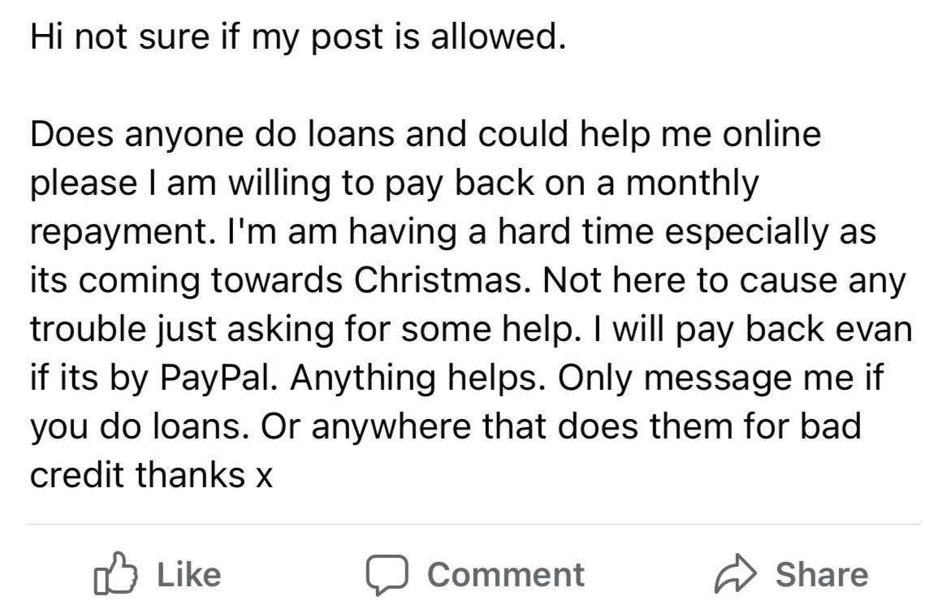Click the line "Hi not sure if my post is allowed."
This screenshot has height=614, width=947.
pos(296,39)
